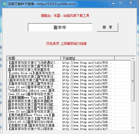139x134 pixels.
Task: Click the 搜索 search button
Action: 107,27
